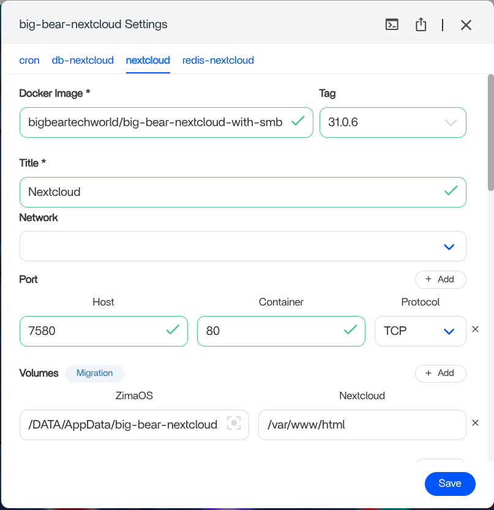This screenshot has width=494, height=510.
Task: Edit the Docker Image field
Action: (x=166, y=122)
